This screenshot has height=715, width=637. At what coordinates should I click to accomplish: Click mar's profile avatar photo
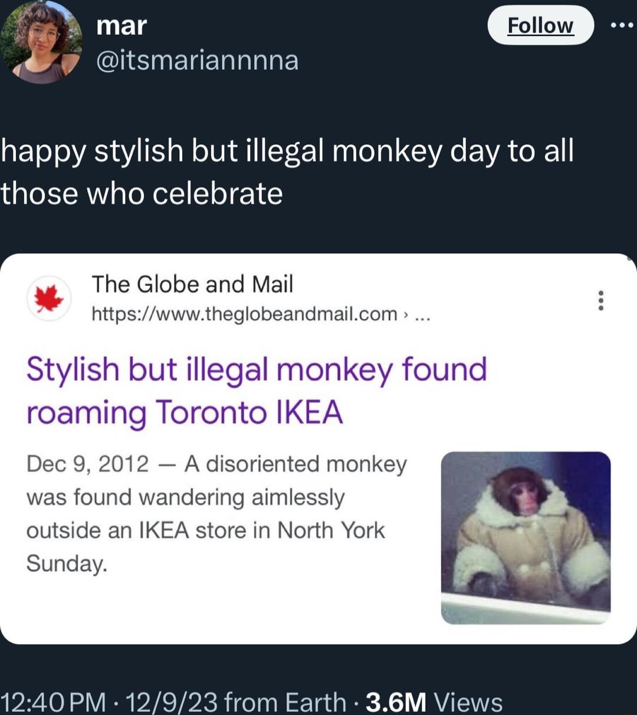tap(40, 41)
